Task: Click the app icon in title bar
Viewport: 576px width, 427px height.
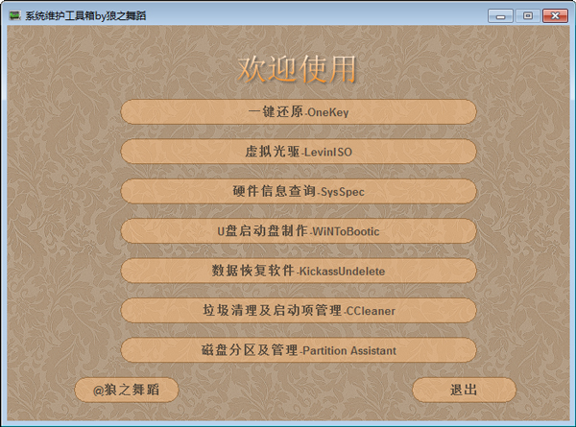Action: click(14, 15)
